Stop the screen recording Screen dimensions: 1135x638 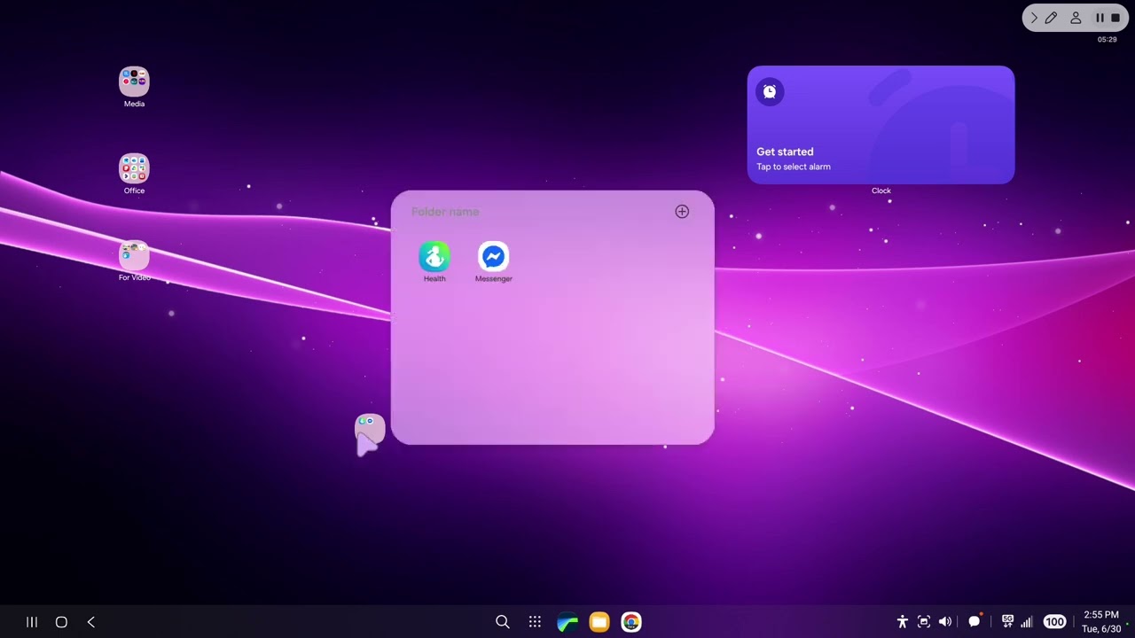coord(1115,18)
